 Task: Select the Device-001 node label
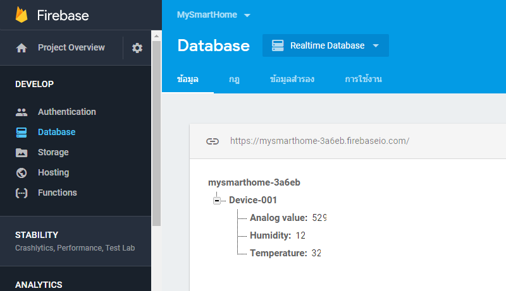pyautogui.click(x=252, y=200)
